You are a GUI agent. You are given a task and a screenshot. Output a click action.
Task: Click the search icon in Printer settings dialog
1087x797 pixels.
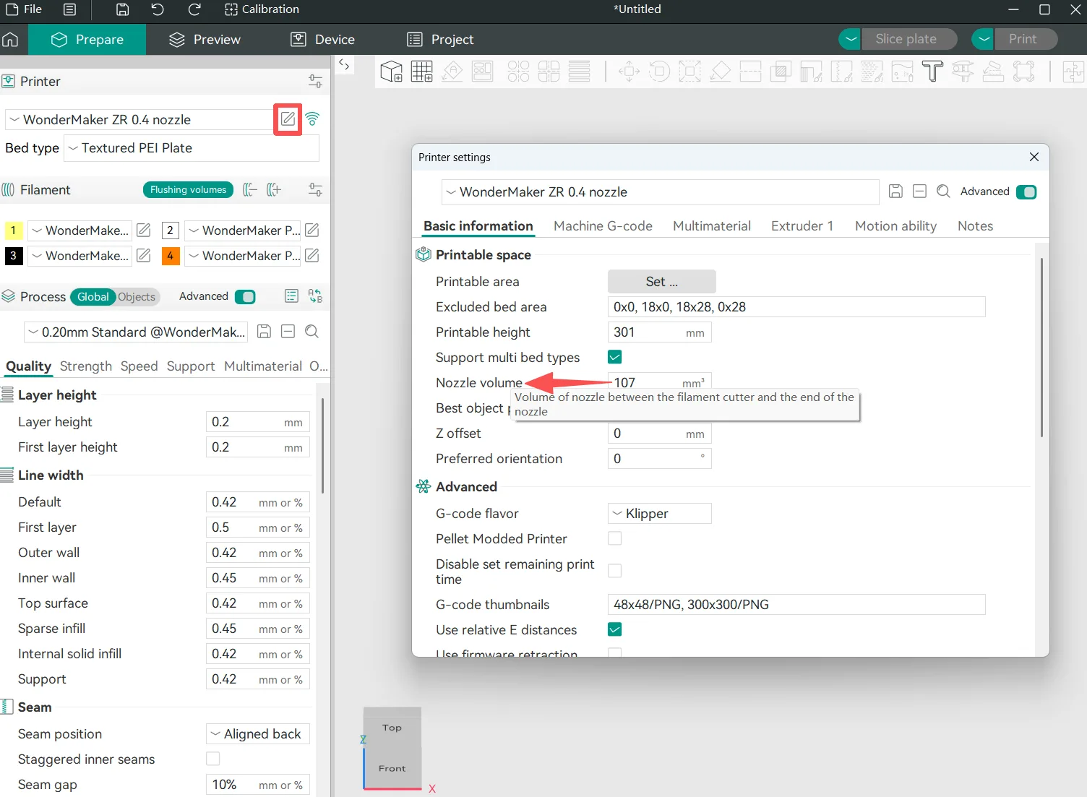point(943,191)
